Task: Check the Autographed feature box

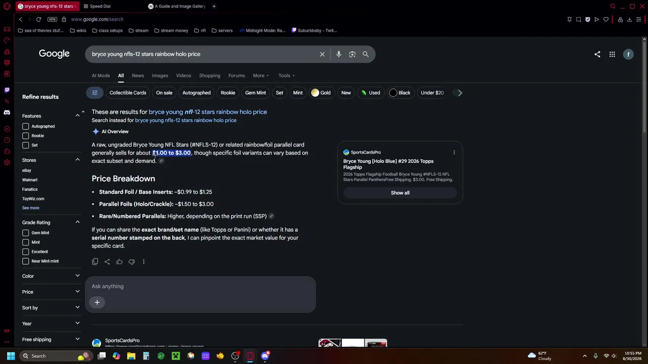Action: [26, 126]
